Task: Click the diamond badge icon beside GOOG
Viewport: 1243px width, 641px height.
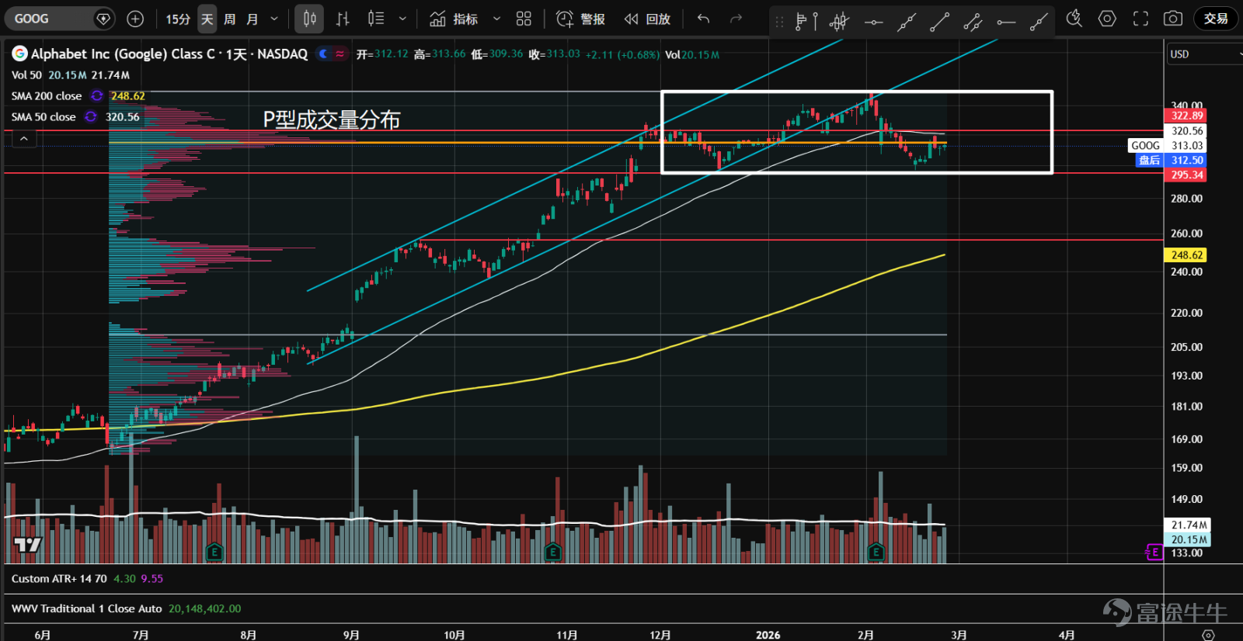Action: click(x=103, y=19)
